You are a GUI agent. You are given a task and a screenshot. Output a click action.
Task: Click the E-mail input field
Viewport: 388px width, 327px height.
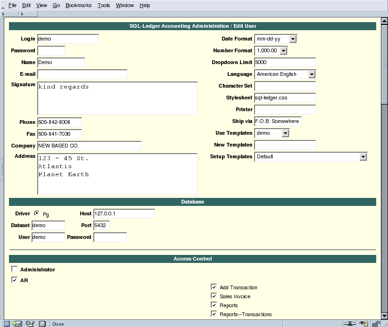click(83, 74)
